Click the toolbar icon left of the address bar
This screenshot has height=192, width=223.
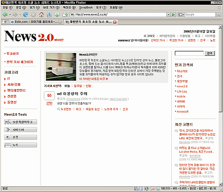click(65, 15)
